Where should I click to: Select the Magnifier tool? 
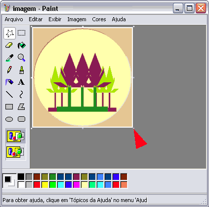click(x=22, y=58)
